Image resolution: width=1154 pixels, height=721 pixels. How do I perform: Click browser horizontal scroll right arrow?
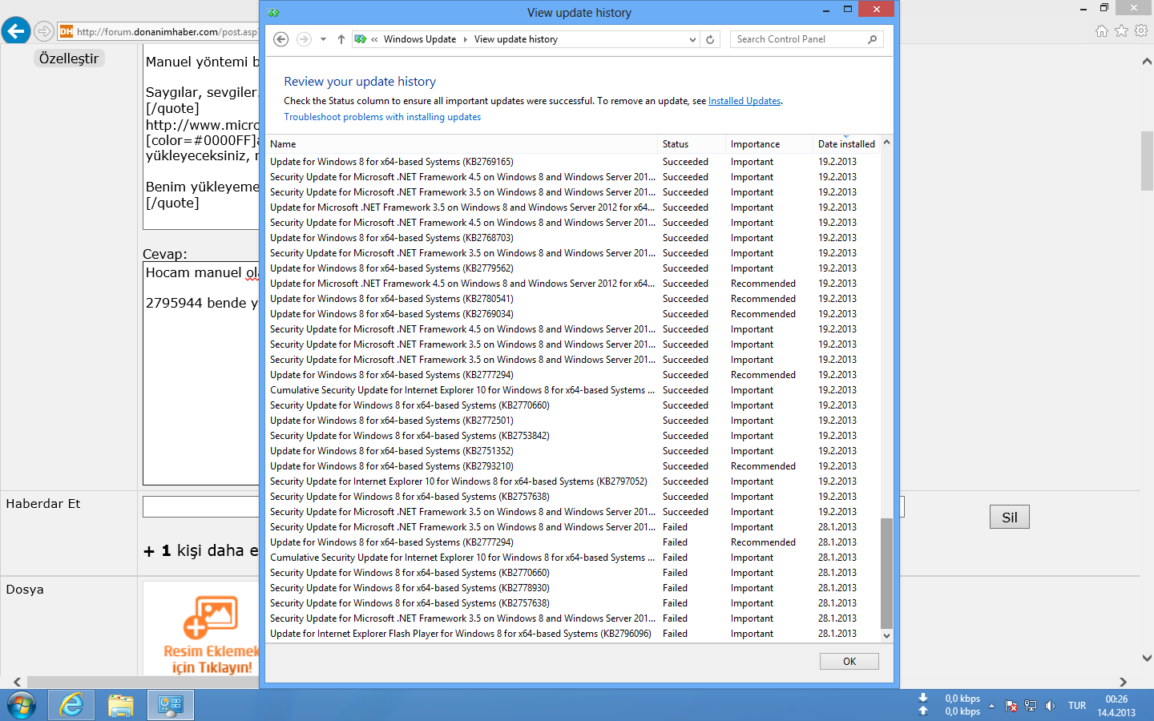[x=1123, y=682]
